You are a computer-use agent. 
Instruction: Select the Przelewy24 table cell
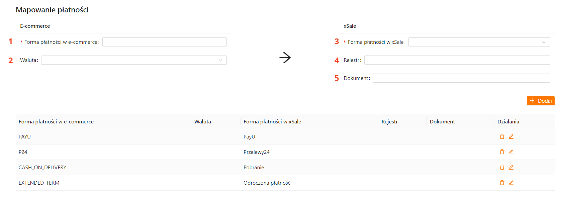coord(257,152)
